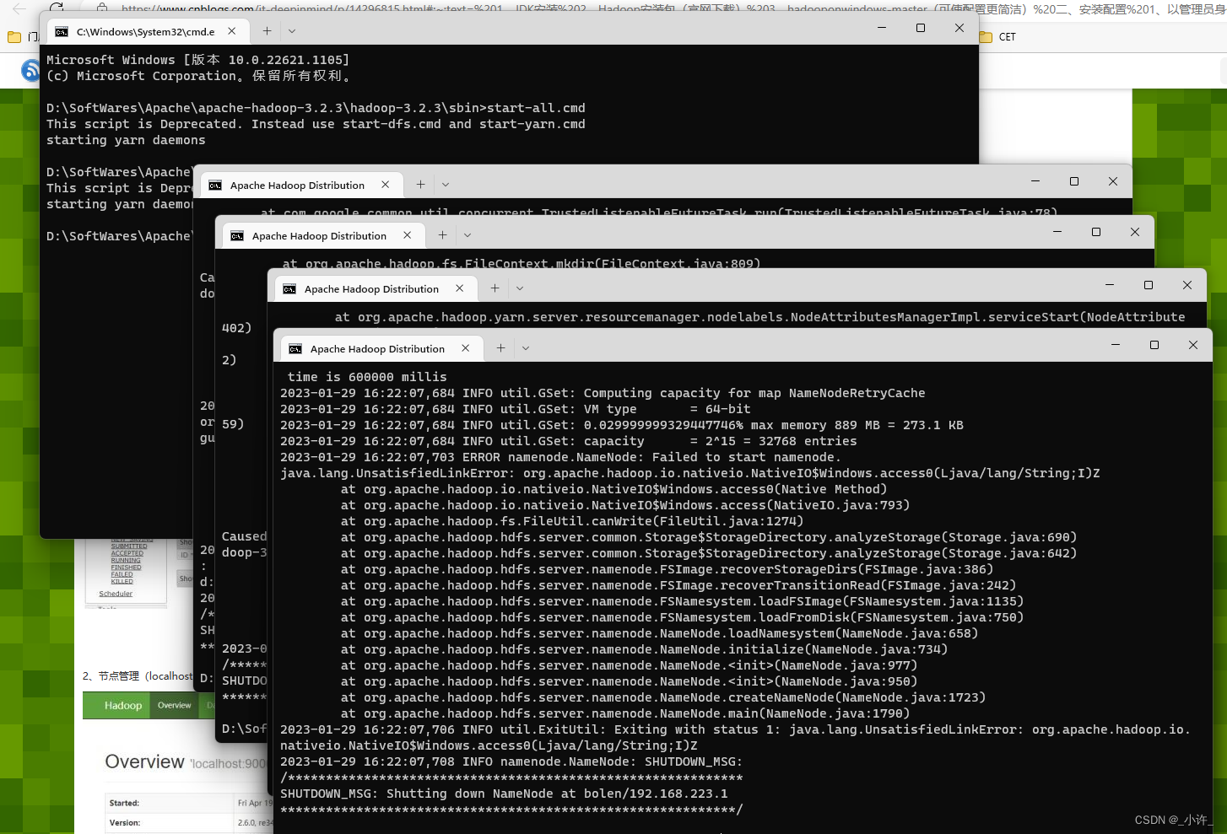Open the ACCEPTED applications link

coord(127,553)
